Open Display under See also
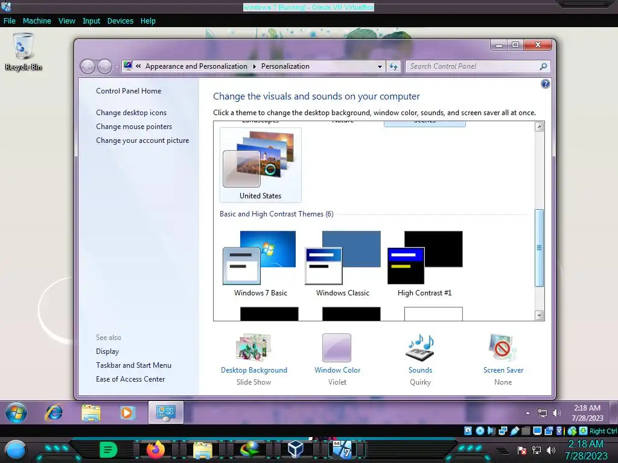Image resolution: width=618 pixels, height=463 pixels. click(x=107, y=351)
